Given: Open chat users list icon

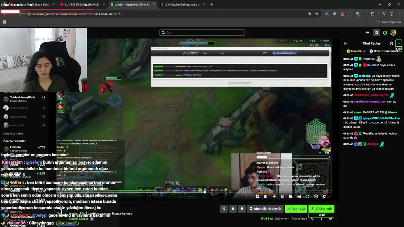Looking at the screenshot, I should [x=392, y=43].
